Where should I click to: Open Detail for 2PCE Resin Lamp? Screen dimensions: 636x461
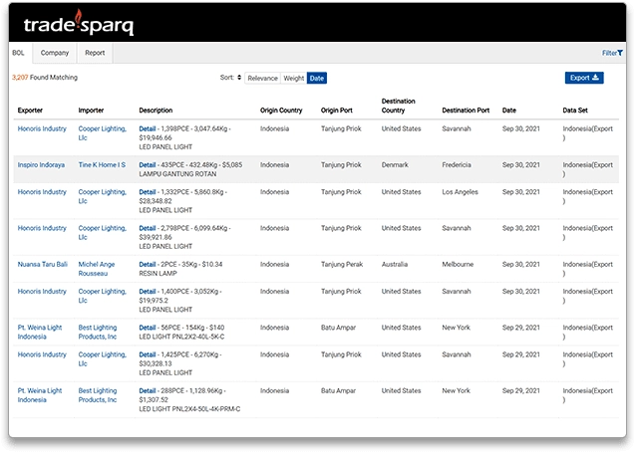(148, 264)
